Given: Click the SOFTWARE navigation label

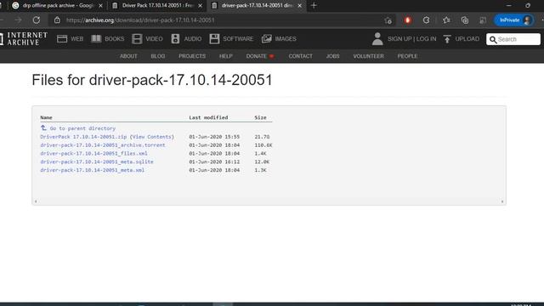Looking at the screenshot, I should pyautogui.click(x=238, y=39).
